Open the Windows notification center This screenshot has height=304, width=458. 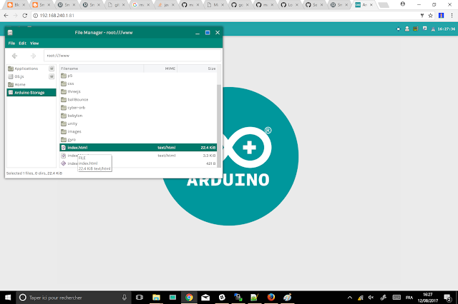(x=447, y=298)
